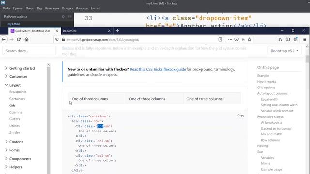Open Правка menu in Brackets
This screenshot has height=174, width=310.
(17, 8)
